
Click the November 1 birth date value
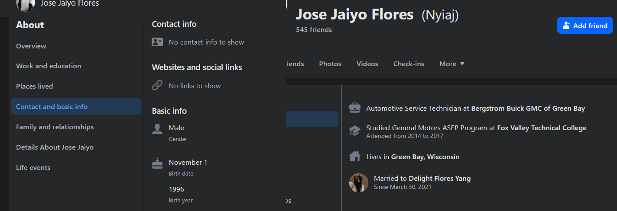point(188,163)
